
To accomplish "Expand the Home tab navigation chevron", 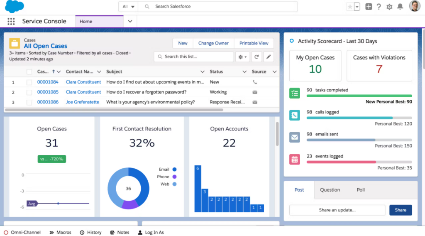I will [130, 22].
